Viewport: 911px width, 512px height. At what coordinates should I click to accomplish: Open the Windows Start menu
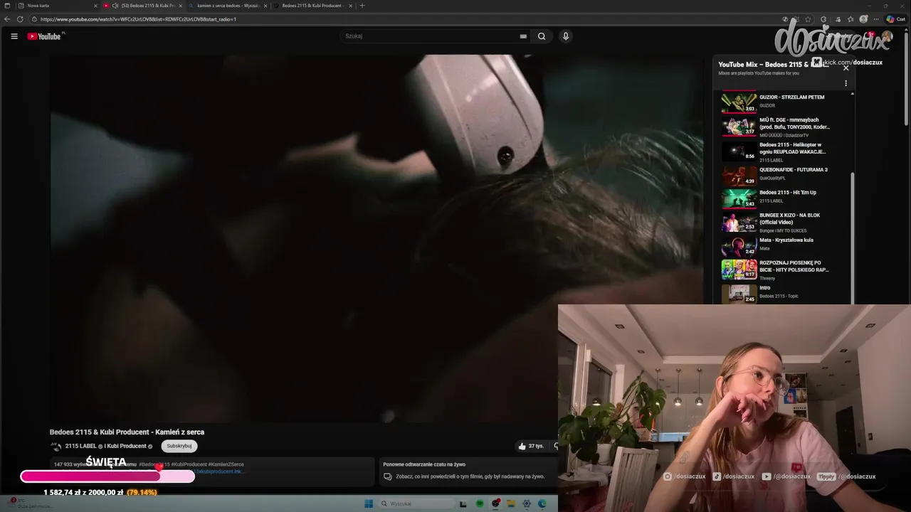click(369, 503)
